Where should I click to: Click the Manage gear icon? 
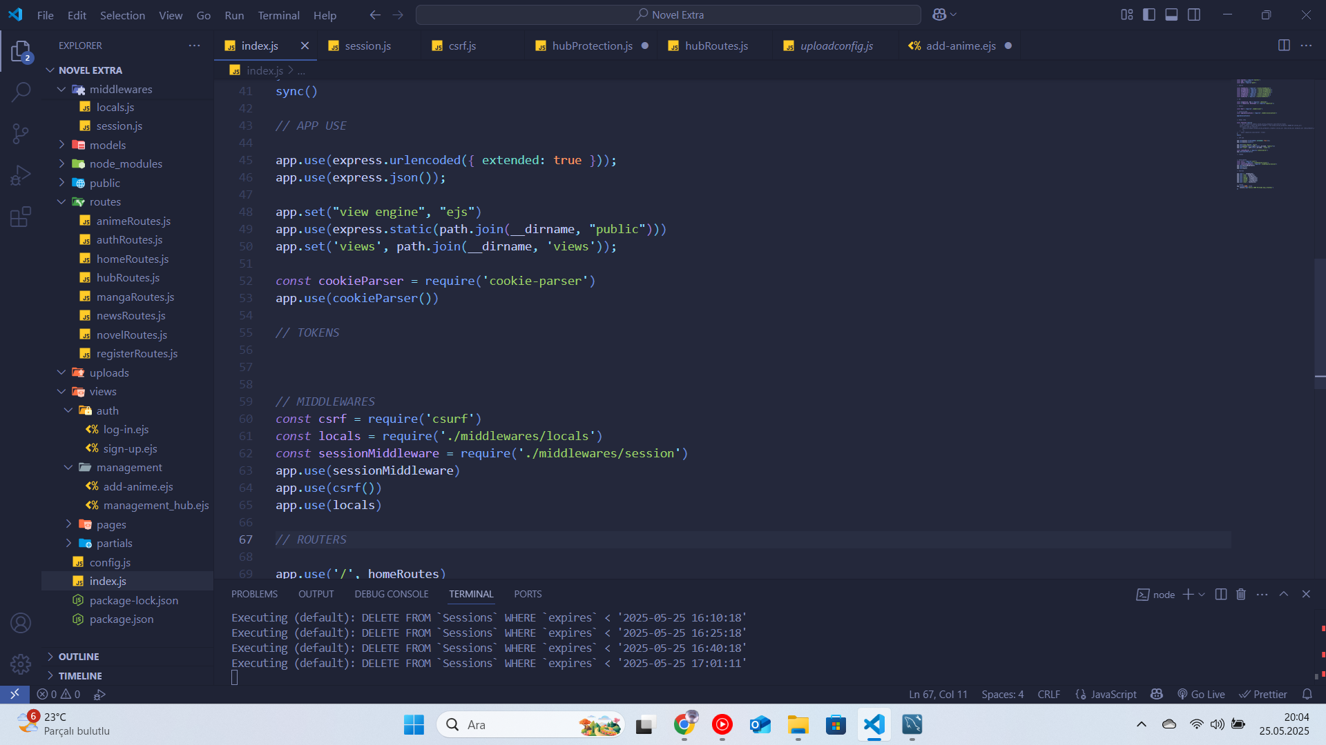click(x=21, y=664)
